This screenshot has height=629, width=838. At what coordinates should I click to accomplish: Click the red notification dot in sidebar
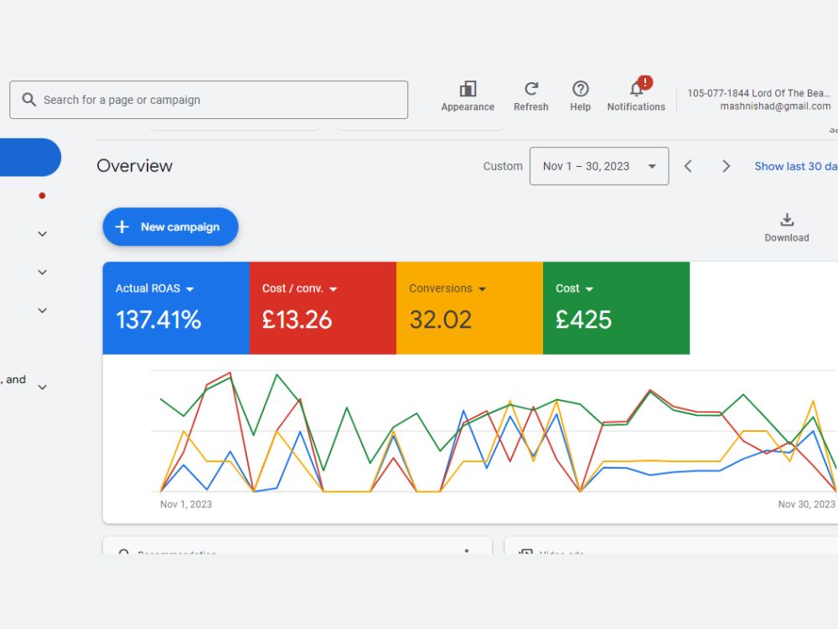pos(42,195)
